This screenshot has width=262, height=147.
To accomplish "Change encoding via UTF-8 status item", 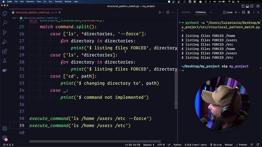I will (x=161, y=145).
